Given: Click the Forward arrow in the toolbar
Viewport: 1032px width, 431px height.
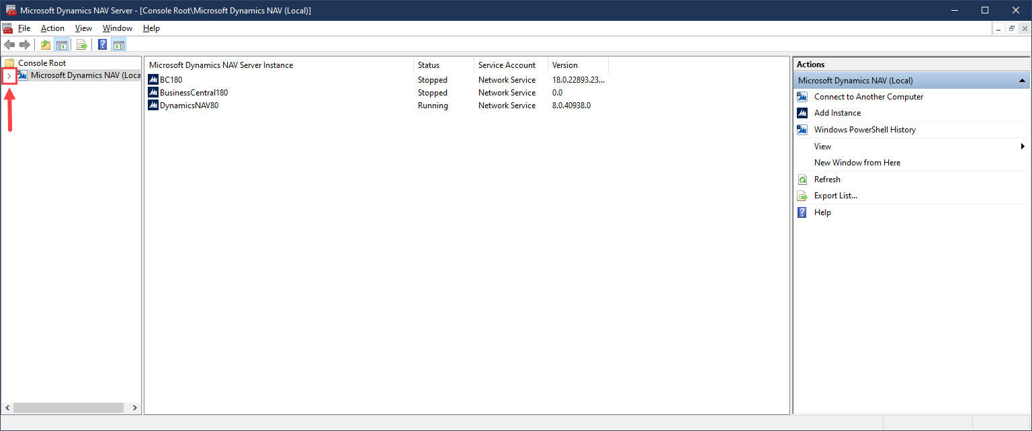Looking at the screenshot, I should pos(25,45).
